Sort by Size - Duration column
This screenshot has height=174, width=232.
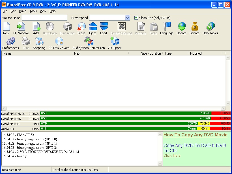click(151, 53)
